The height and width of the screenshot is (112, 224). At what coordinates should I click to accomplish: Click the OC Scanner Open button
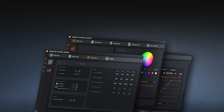pos(76,74)
